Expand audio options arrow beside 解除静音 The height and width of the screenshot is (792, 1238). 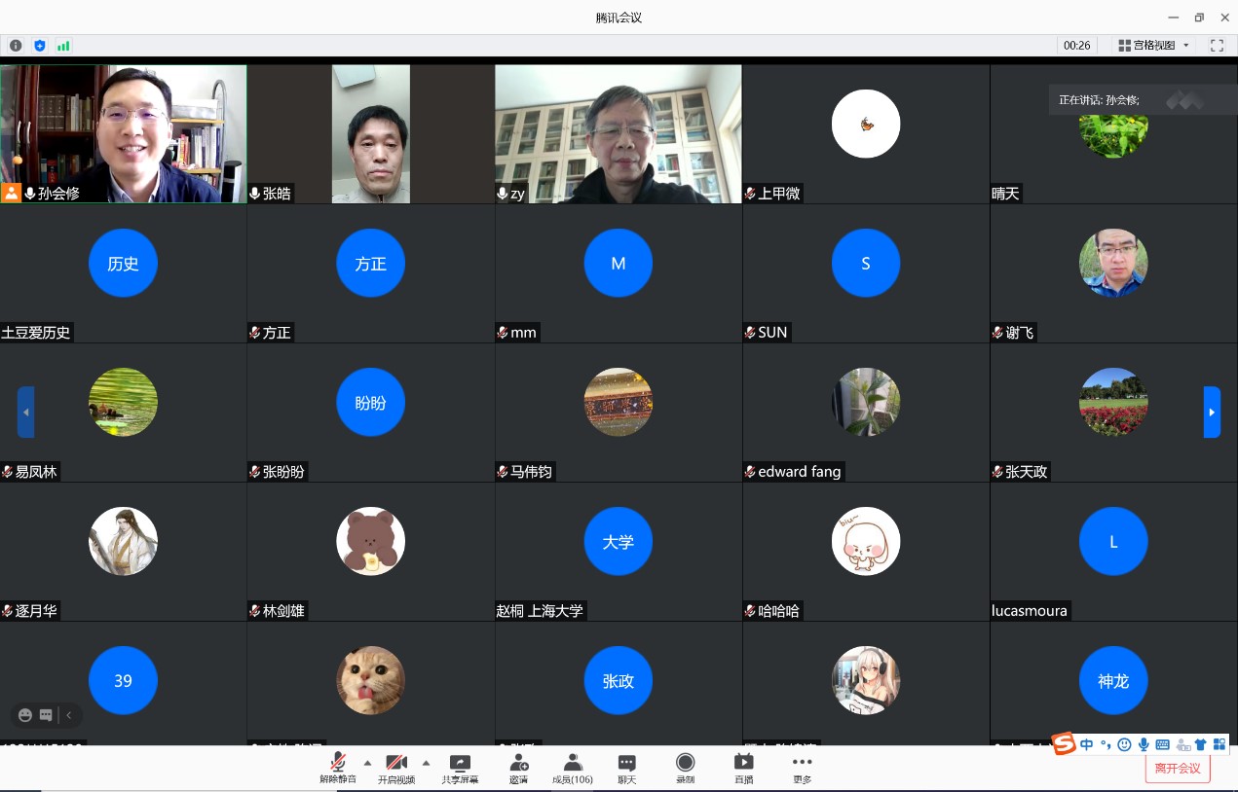[367, 763]
